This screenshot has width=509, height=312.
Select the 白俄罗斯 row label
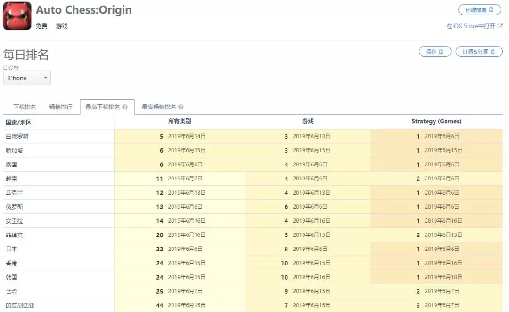[17, 136]
